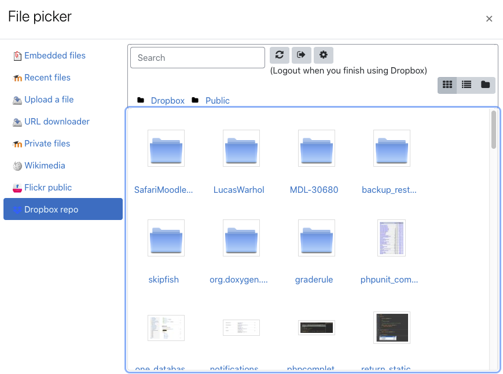Switch to folder tree view

pyautogui.click(x=486, y=85)
